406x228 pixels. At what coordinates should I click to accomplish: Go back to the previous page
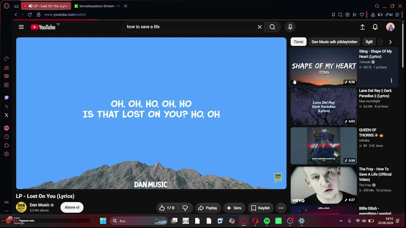16,15
